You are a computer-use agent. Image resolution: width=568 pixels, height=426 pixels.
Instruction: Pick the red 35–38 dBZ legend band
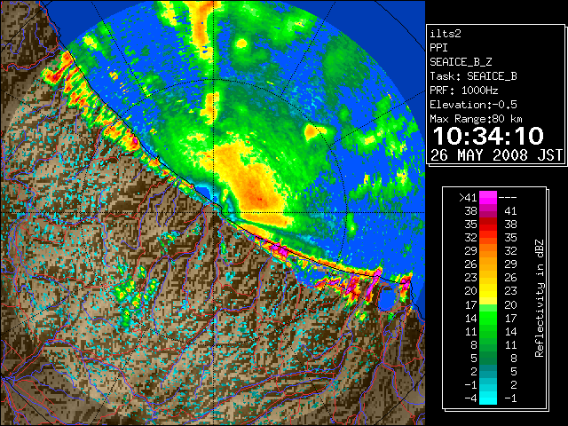488,225
